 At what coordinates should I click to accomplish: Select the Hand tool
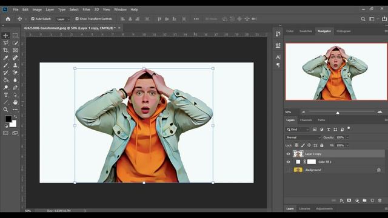(15, 102)
